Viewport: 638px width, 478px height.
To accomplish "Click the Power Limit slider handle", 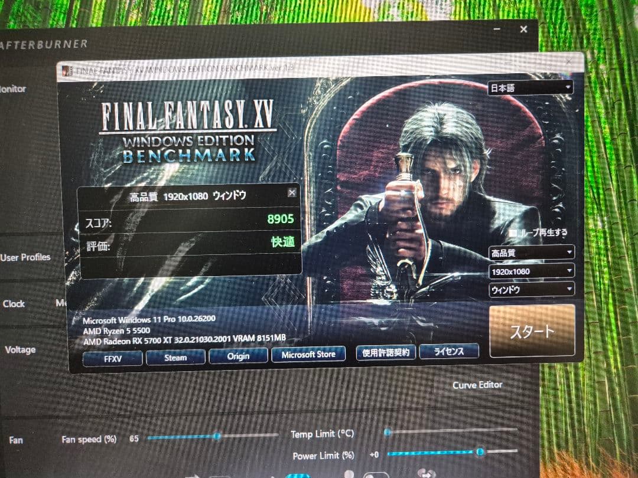I will 480,452.
